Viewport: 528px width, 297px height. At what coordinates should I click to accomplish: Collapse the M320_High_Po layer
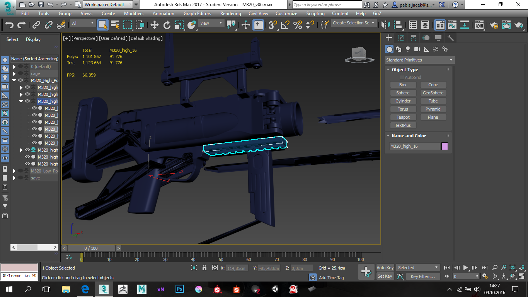coord(14,80)
